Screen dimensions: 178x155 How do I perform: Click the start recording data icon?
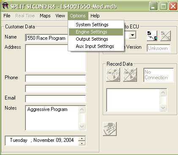pyautogui.click(x=113, y=75)
